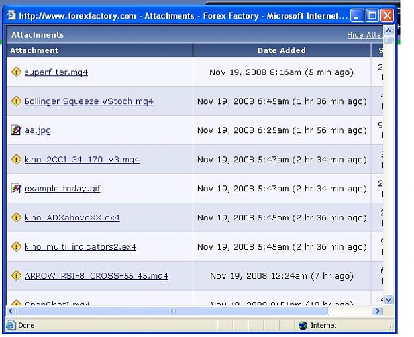The width and height of the screenshot is (414, 337).
Task: Click the Hide Attachments link
Action: pyautogui.click(x=365, y=35)
